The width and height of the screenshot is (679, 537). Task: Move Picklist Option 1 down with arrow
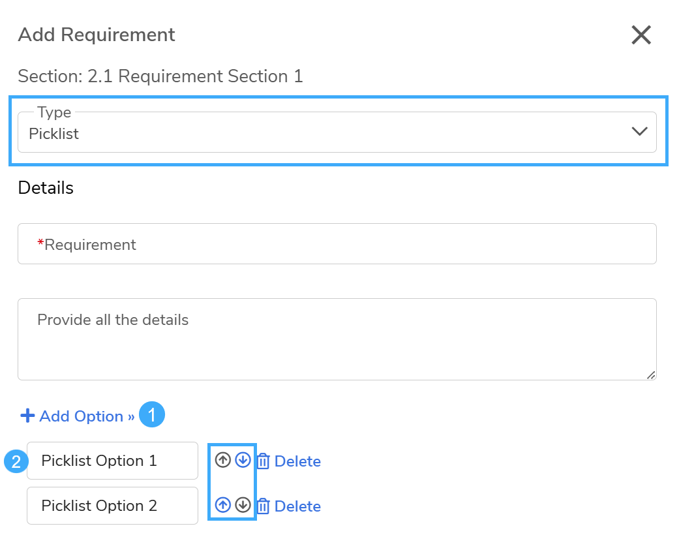click(x=243, y=461)
